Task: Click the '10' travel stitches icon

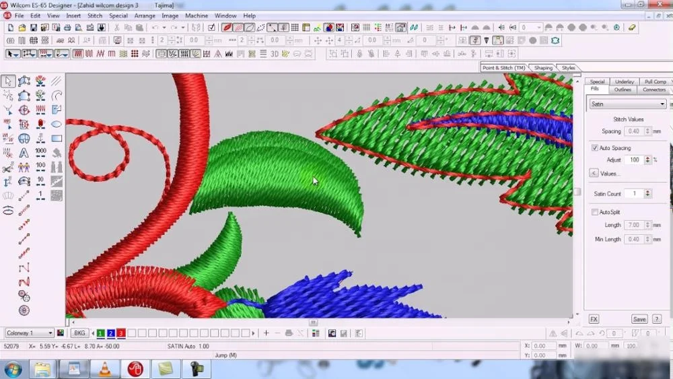Action: 41,181
